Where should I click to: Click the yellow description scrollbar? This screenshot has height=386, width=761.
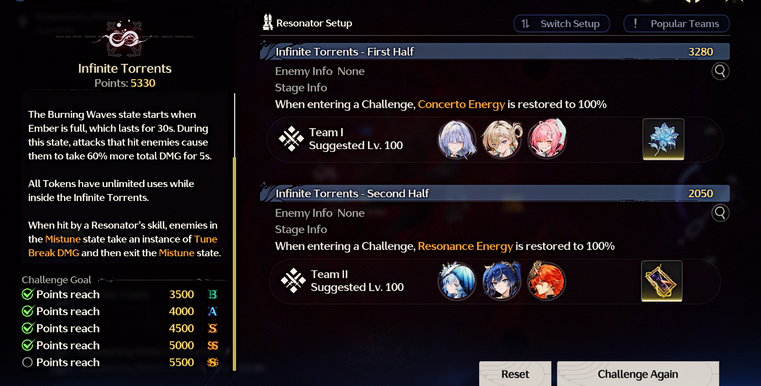pyautogui.click(x=234, y=264)
